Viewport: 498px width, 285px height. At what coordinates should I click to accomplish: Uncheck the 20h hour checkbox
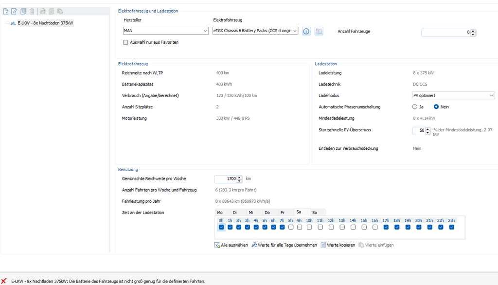419,227
